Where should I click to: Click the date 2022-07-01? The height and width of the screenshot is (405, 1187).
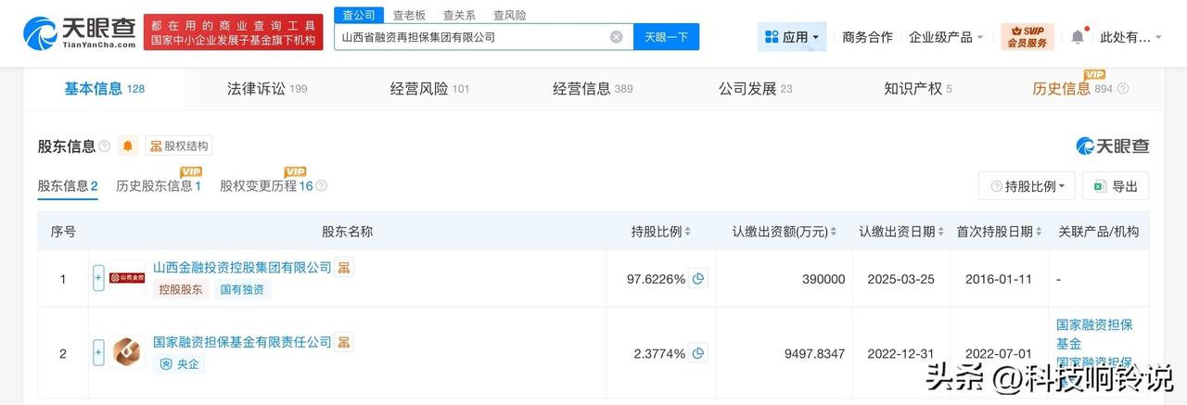(x=998, y=353)
